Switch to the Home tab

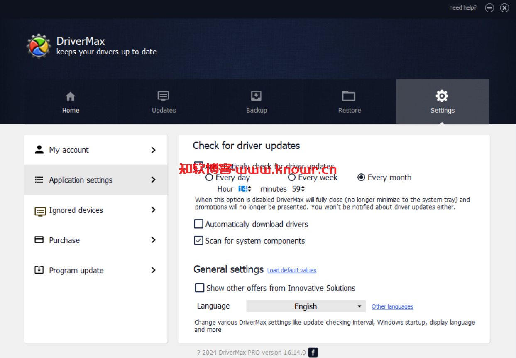click(x=71, y=101)
